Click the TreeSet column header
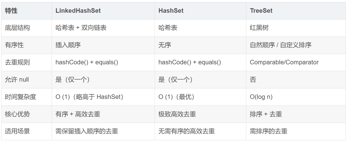The image size is (347, 142). point(261,11)
